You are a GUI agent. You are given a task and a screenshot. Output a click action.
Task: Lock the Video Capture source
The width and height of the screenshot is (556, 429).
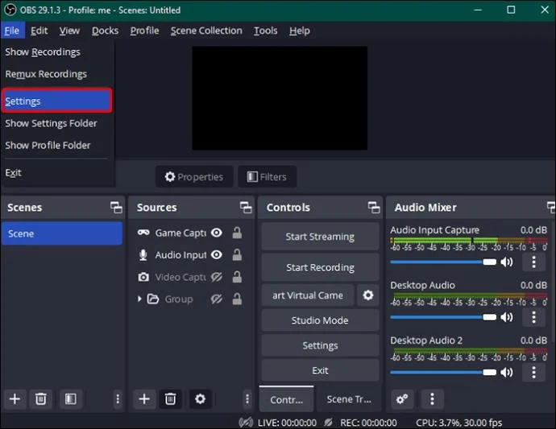pos(237,277)
